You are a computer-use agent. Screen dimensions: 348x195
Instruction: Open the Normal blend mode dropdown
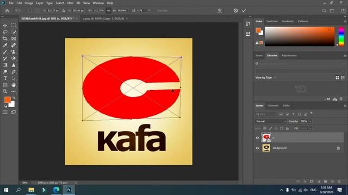pyautogui.click(x=271, y=121)
